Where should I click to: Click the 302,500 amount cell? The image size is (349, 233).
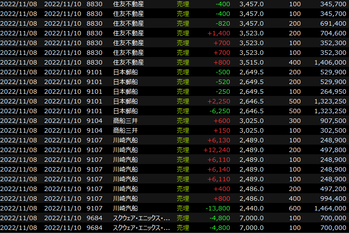[x=331, y=130]
